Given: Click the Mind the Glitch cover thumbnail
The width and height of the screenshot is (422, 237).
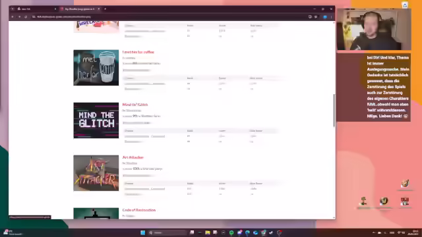Looking at the screenshot, I should click(96, 120).
